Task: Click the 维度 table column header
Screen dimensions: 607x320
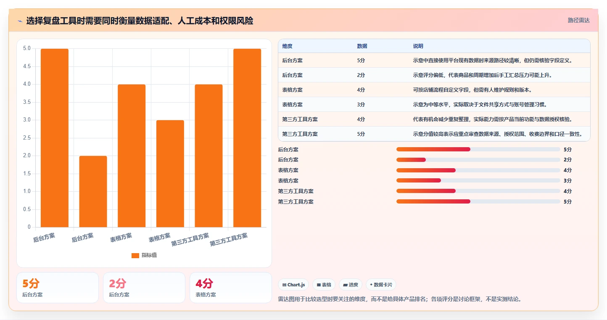Action: [x=288, y=46]
